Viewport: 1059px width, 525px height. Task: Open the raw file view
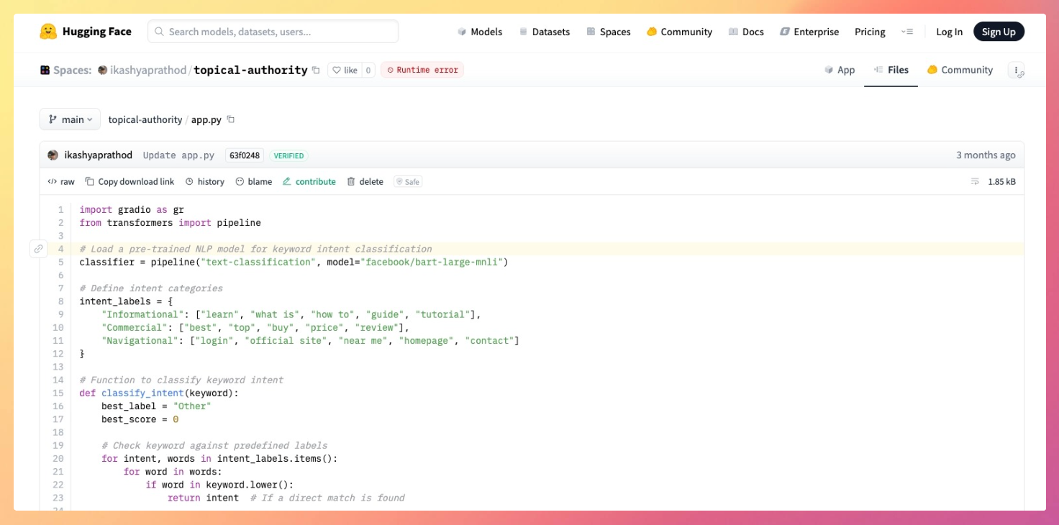click(x=61, y=182)
